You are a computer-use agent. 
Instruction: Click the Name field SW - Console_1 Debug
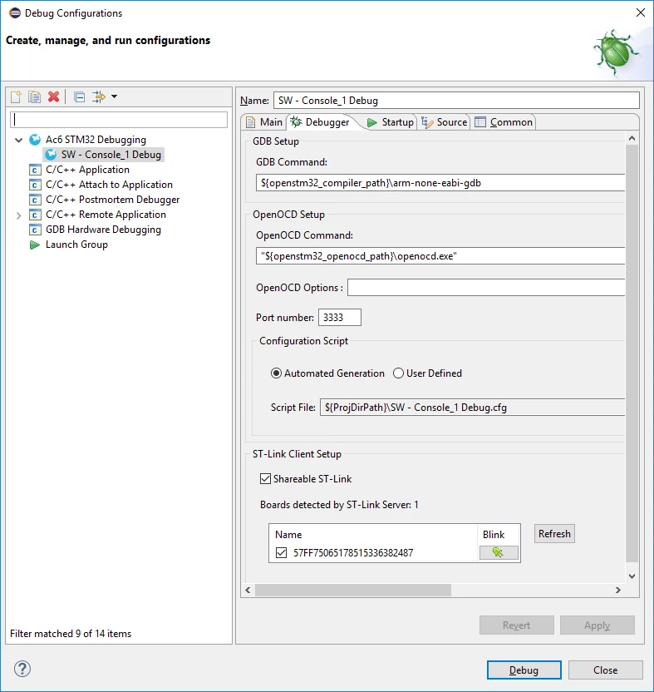pyautogui.click(x=456, y=100)
